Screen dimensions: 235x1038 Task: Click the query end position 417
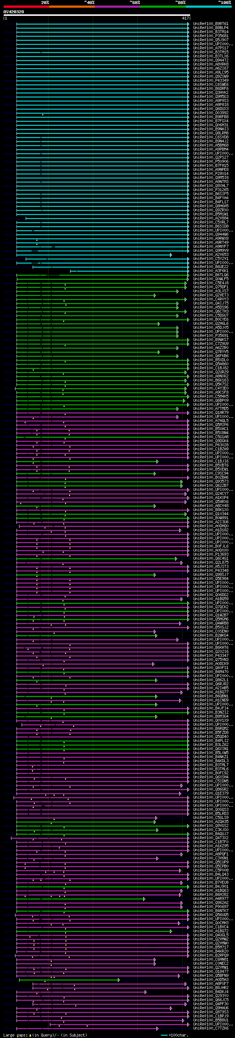coord(185,18)
